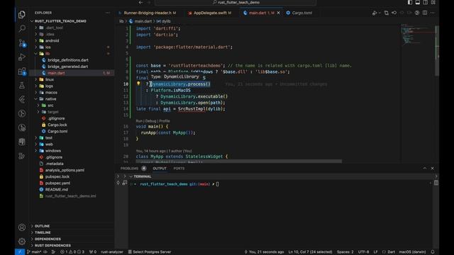This screenshot has width=454, height=255.
Task: Click the terminal prompt input area
Action: pyautogui.click(x=218, y=184)
